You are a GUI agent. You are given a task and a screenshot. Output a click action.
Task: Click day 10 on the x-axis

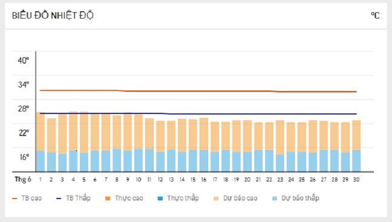coord(139,179)
